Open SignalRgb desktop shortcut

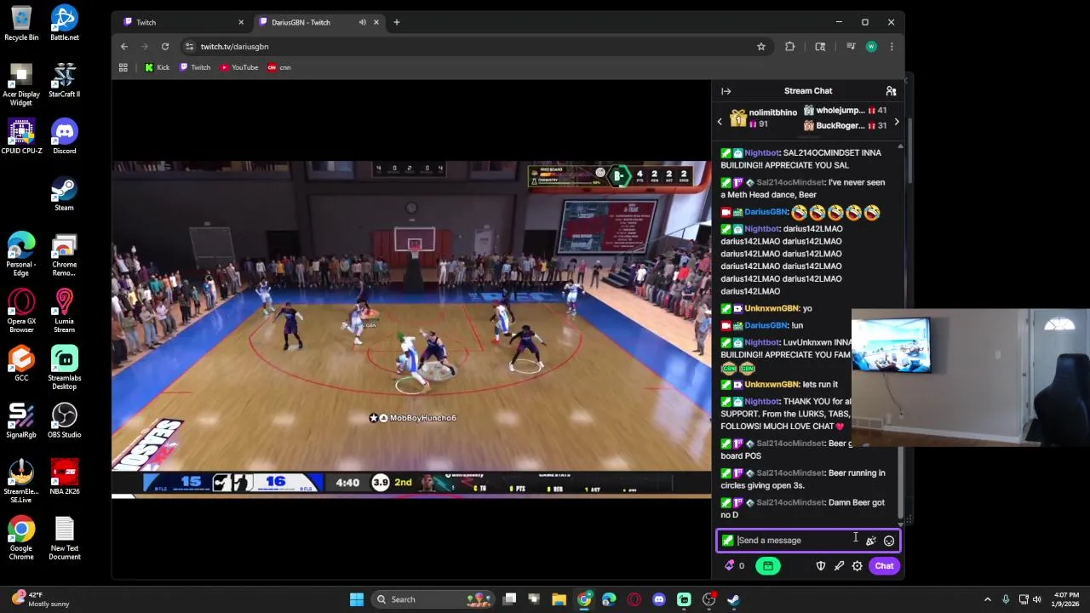[21, 421]
